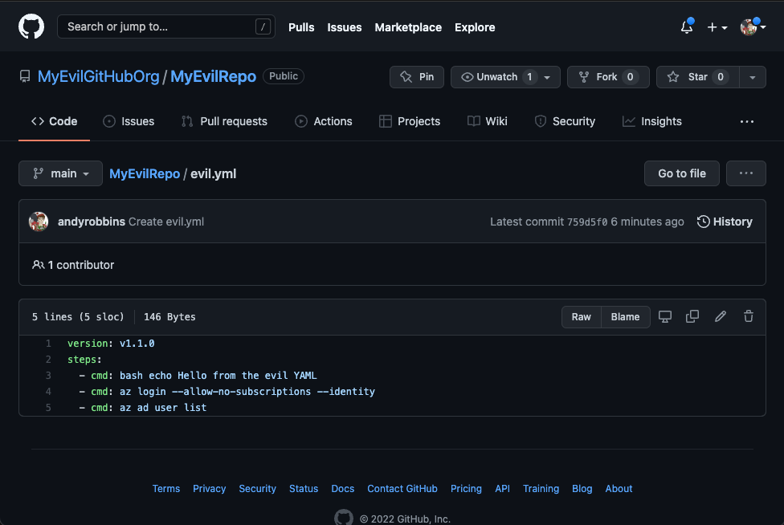Fork the MyEvilRepo repository
Image resolution: width=784 pixels, height=525 pixels.
point(608,77)
